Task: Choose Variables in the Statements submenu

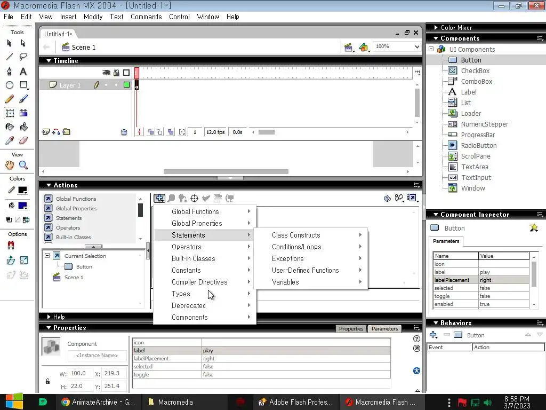Action: [x=311, y=282]
